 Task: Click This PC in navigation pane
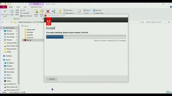[7, 60]
